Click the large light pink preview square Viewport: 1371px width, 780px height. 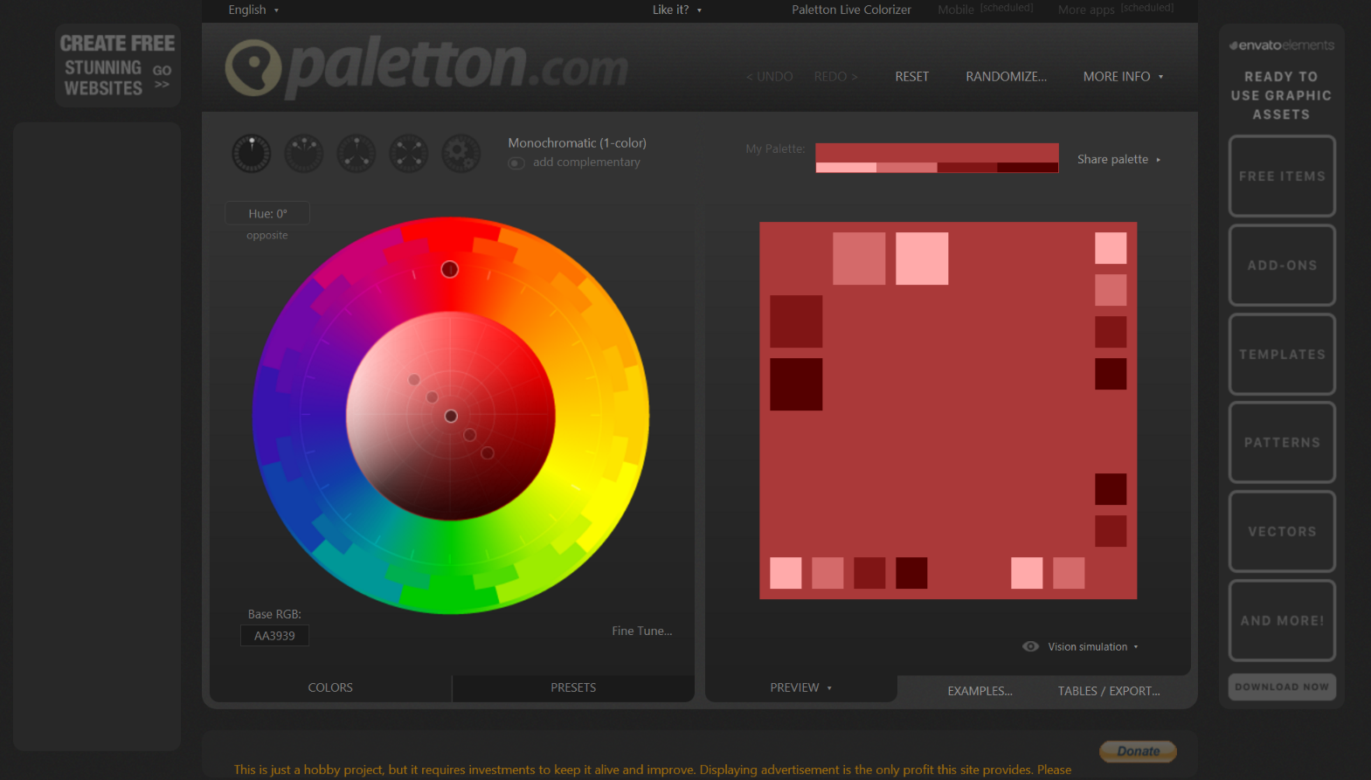click(x=922, y=259)
